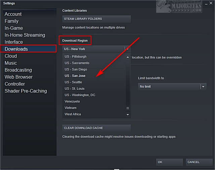
Task: Click Clear Download Cache button
Action: (96, 128)
